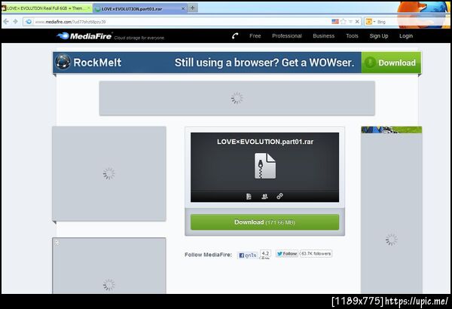Click the browser forward arrow
The width and height of the screenshot is (452, 309).
pos(16,22)
